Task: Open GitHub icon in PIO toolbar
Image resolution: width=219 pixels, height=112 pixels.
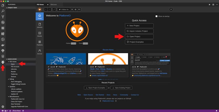Action: click(79, 9)
